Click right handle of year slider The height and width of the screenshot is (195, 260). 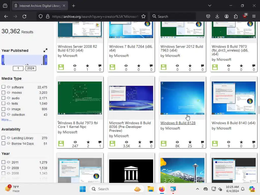coord(46,60)
